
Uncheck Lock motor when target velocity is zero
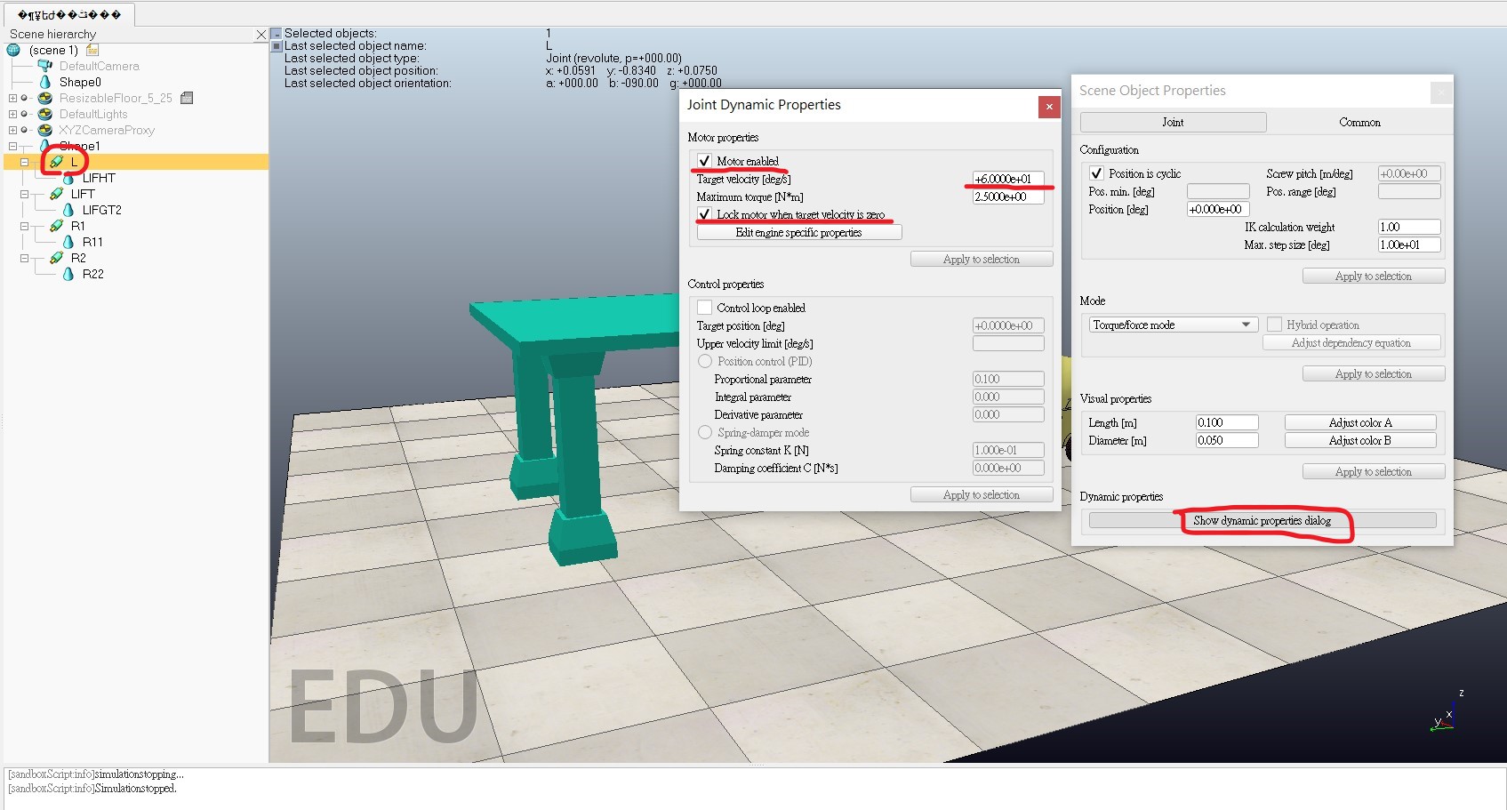point(704,214)
